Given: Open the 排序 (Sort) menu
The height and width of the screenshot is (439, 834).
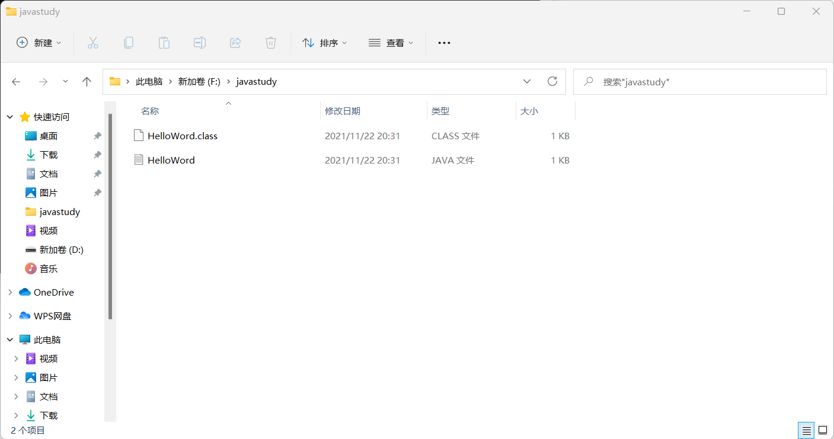Looking at the screenshot, I should point(324,42).
